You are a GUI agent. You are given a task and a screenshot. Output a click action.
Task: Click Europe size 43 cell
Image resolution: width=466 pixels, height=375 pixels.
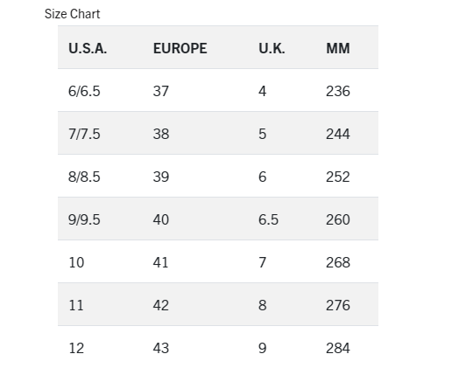point(161,348)
